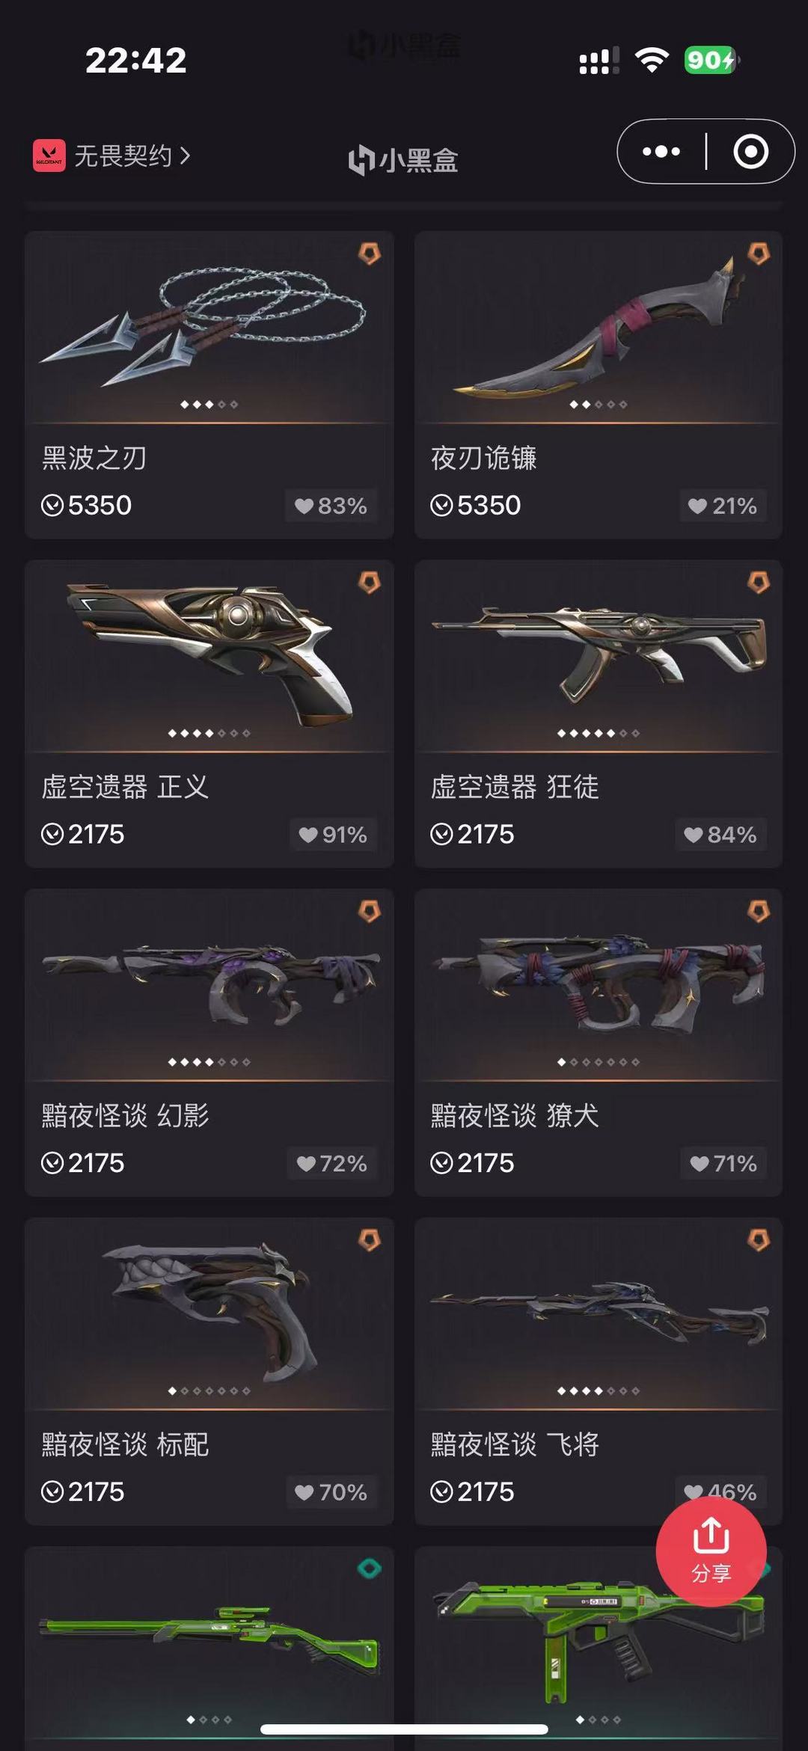Screen dimensions: 808x1751
Task: Tap the 72% heart on 黯夜怪谈 幻影
Action: click(331, 1164)
